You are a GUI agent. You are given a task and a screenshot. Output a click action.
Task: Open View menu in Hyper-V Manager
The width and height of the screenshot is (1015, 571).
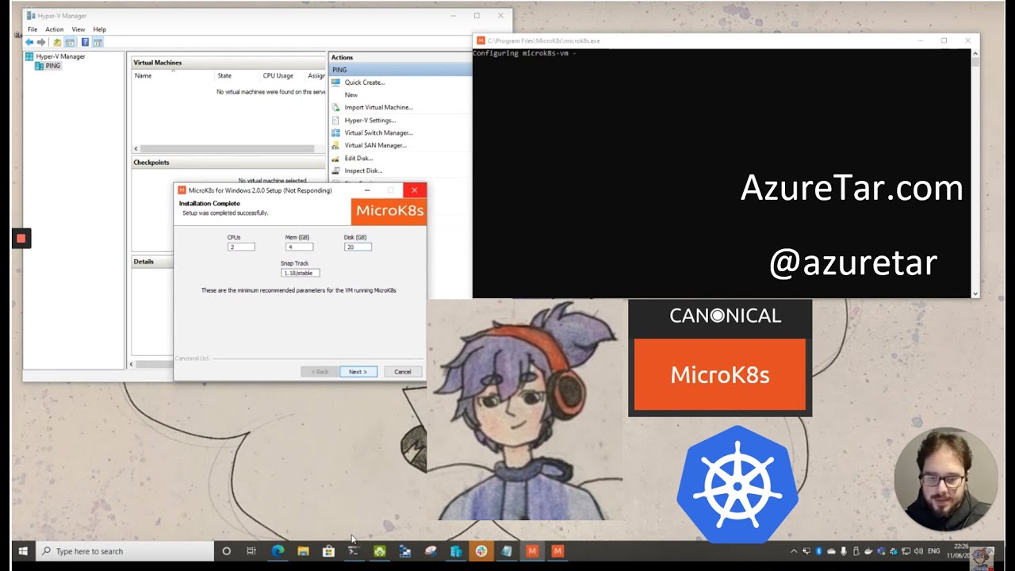[79, 29]
